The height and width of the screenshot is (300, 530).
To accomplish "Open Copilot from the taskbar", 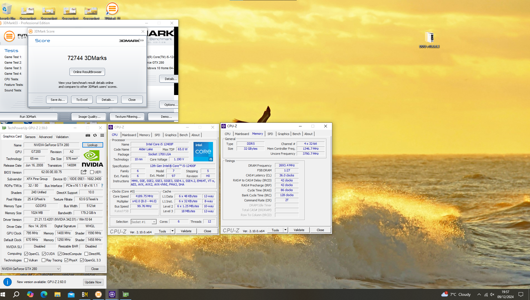I will click(30, 294).
